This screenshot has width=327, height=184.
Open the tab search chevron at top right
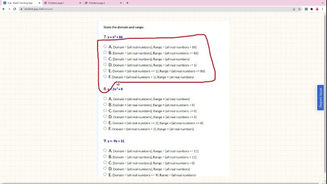[x=322, y=3]
